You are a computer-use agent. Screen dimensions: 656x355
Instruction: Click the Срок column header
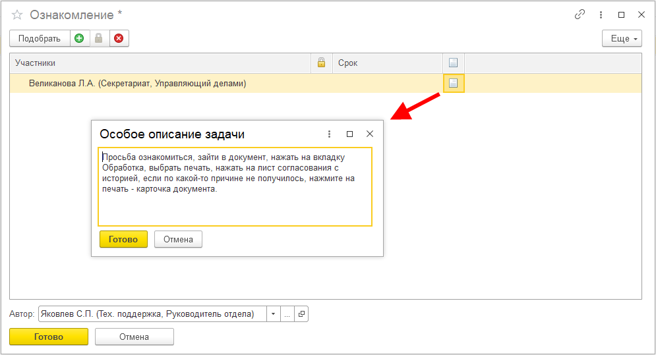tap(388, 63)
